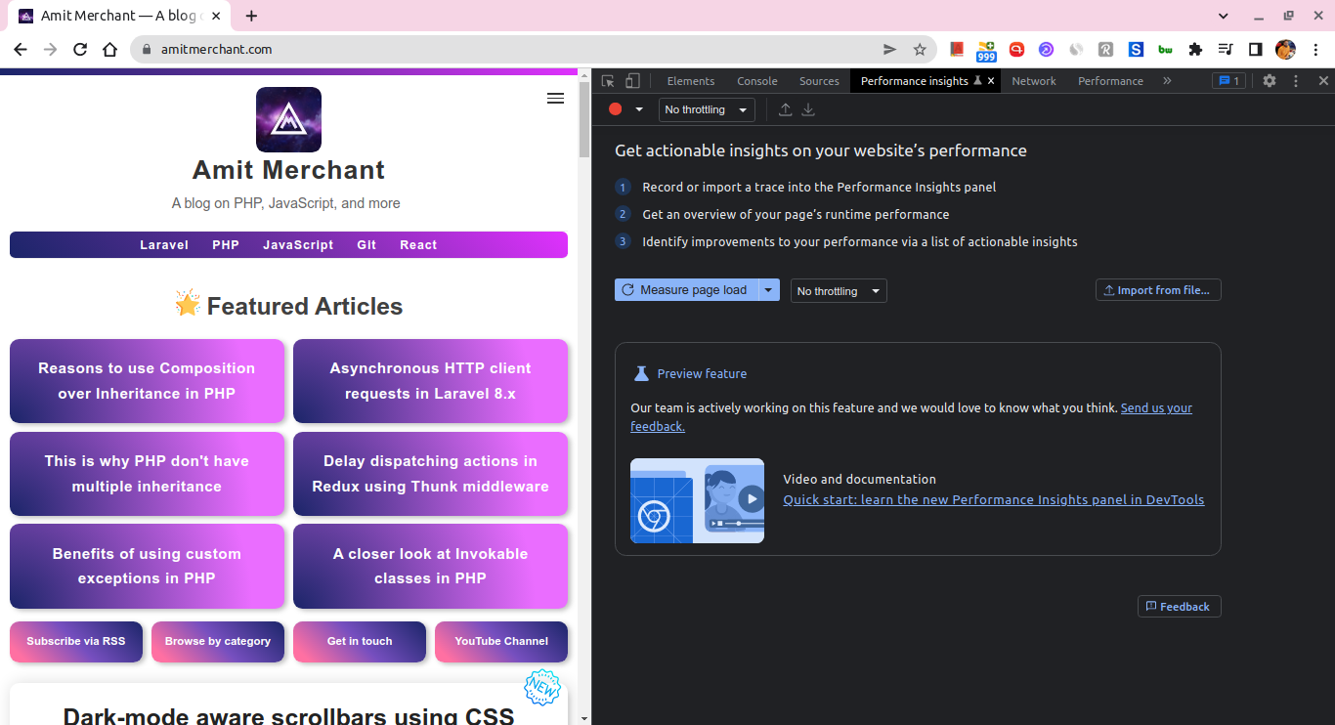Switch to the Sources tab

click(x=819, y=81)
